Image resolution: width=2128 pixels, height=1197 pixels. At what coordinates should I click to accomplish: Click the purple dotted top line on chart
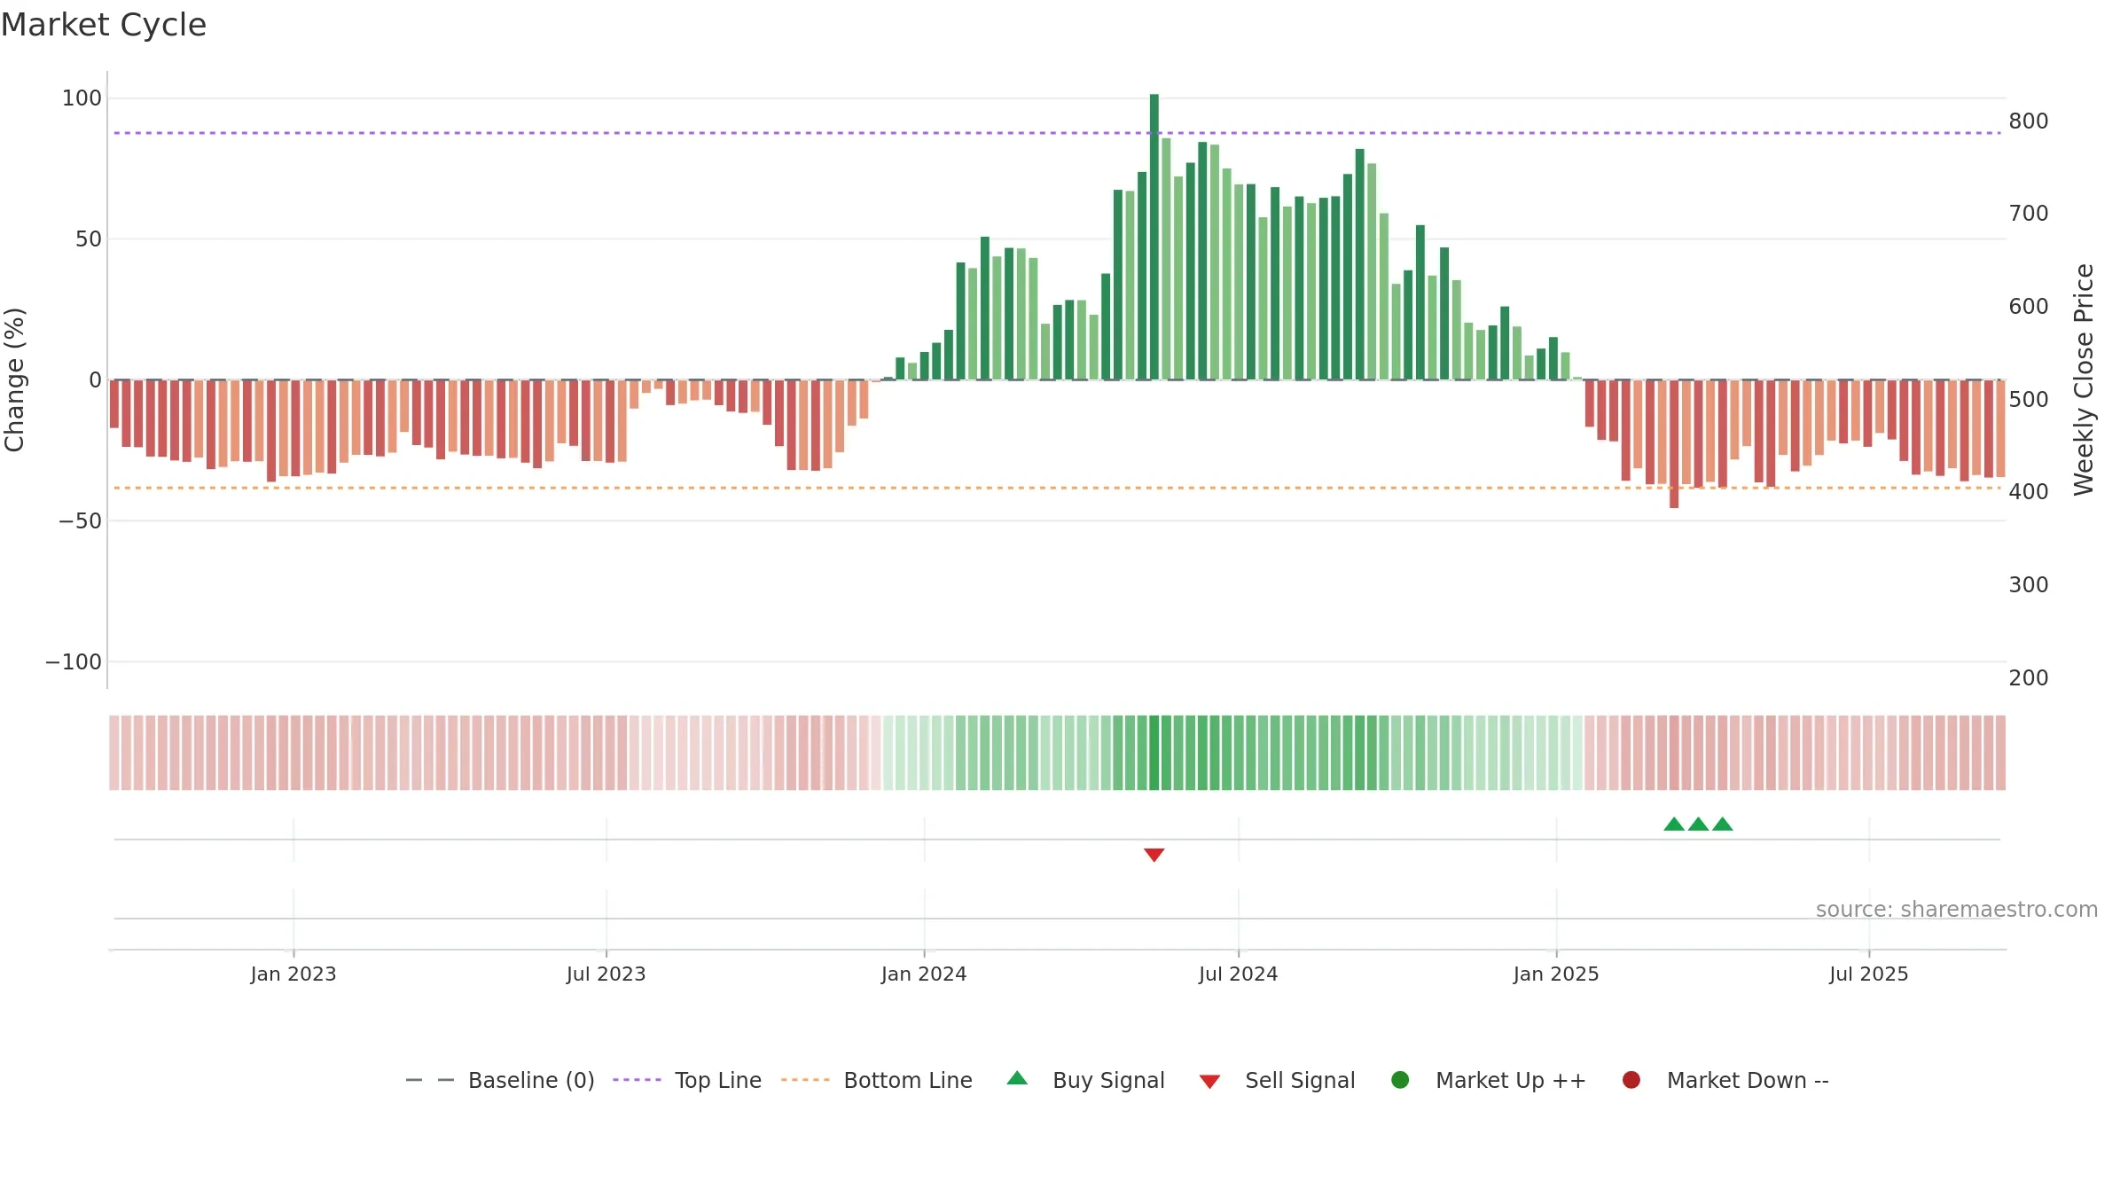click(x=1057, y=133)
